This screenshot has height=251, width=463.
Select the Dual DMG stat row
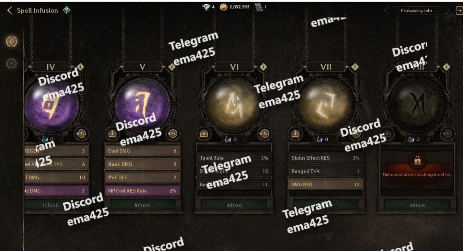pyautogui.click(x=142, y=151)
